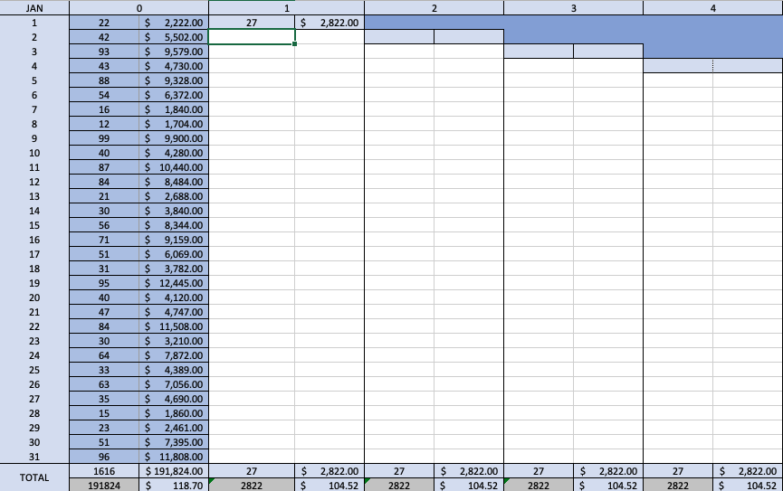
Task: Select the $4,389.00 cell
Action: (174, 370)
